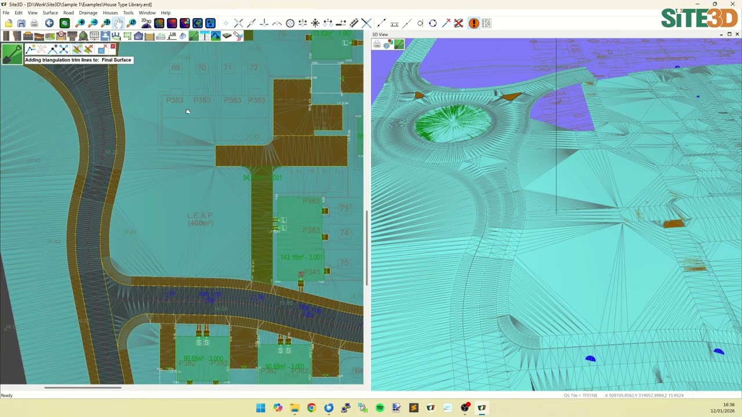The height and width of the screenshot is (417, 742).
Task: Click the globe map icon in toolbar
Action: (197, 23)
